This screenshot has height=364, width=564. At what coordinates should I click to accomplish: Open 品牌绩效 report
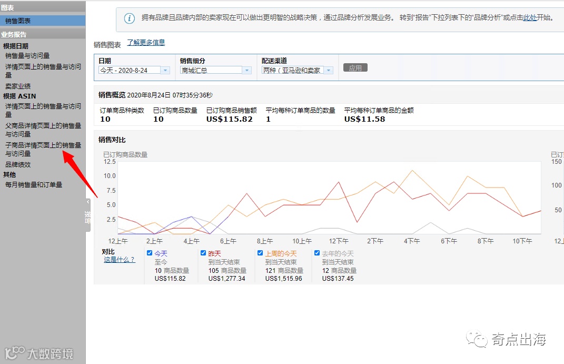pyautogui.click(x=18, y=165)
